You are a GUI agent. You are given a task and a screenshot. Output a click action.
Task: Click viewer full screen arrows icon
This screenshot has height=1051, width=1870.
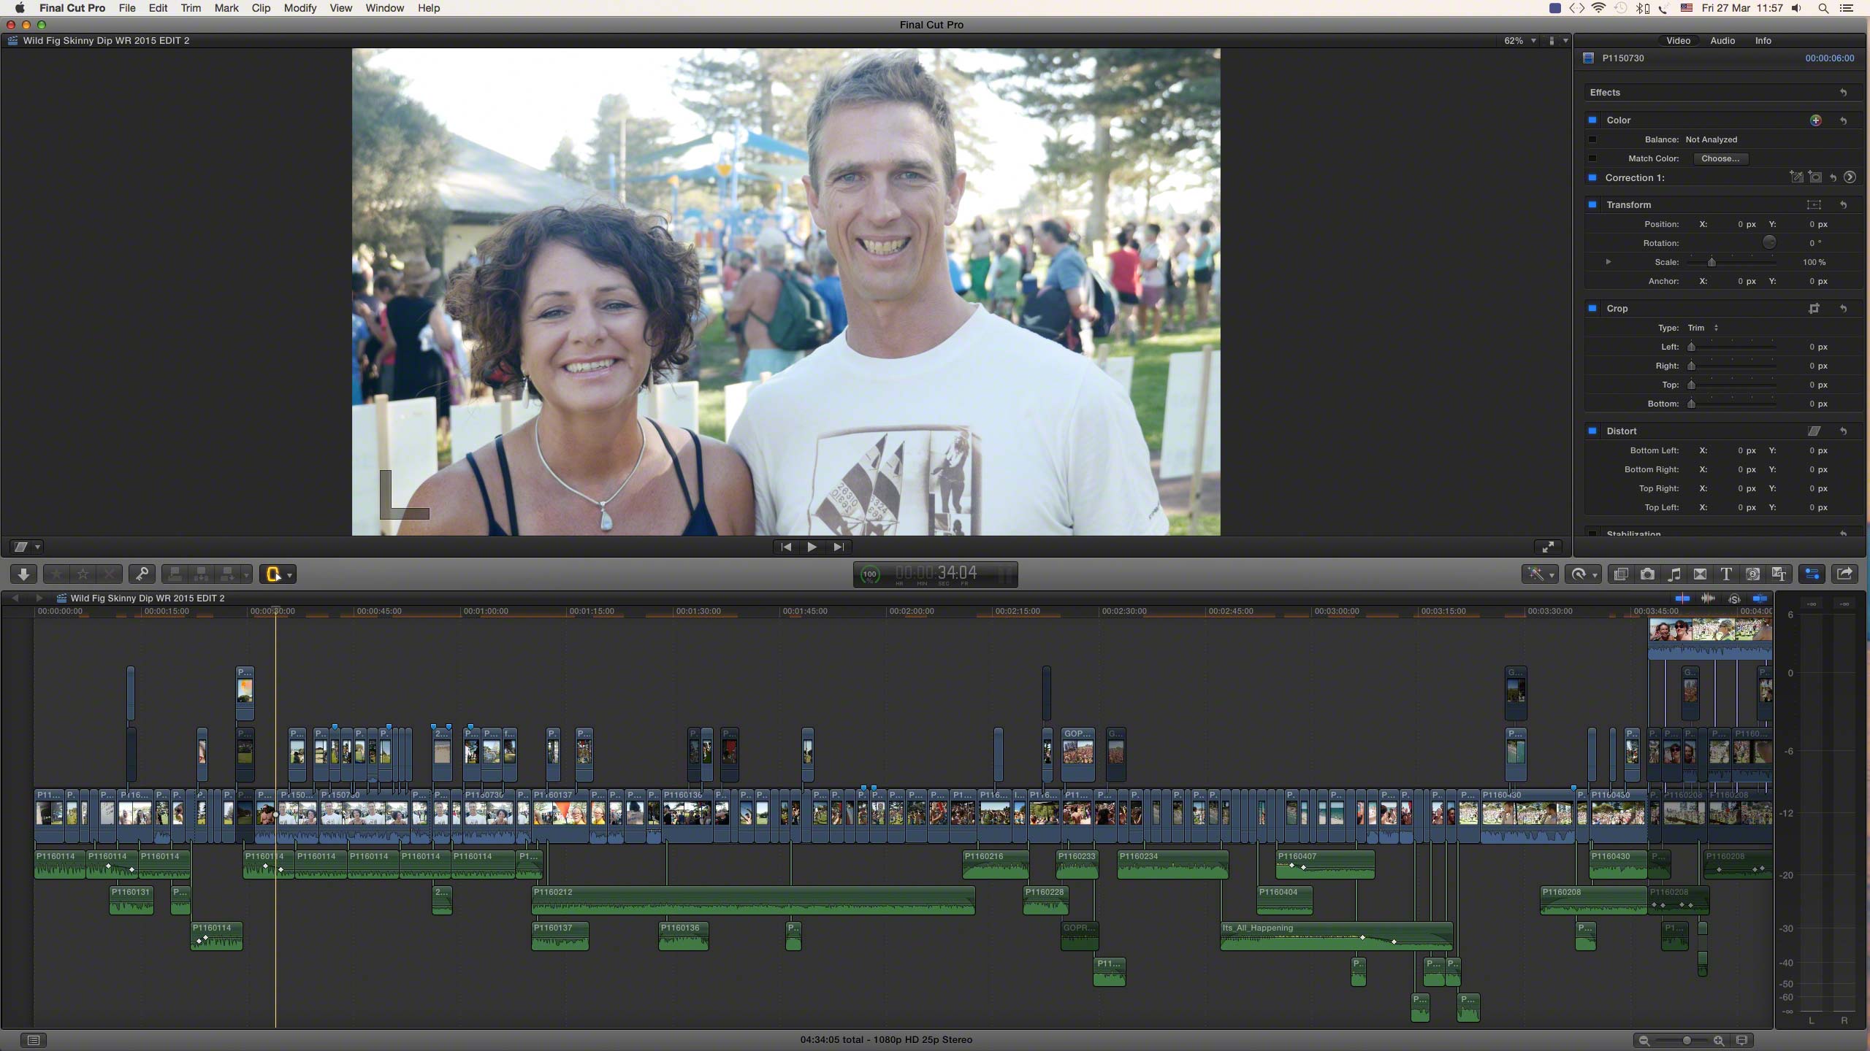1547,547
